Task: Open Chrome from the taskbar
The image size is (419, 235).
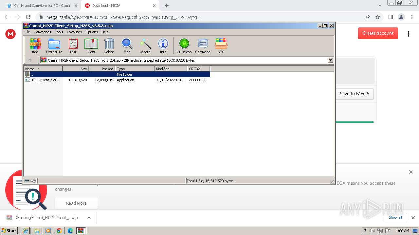Action: [x=59, y=231]
